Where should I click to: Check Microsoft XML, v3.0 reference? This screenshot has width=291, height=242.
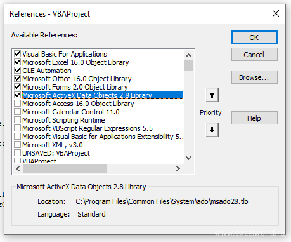pos(17,145)
